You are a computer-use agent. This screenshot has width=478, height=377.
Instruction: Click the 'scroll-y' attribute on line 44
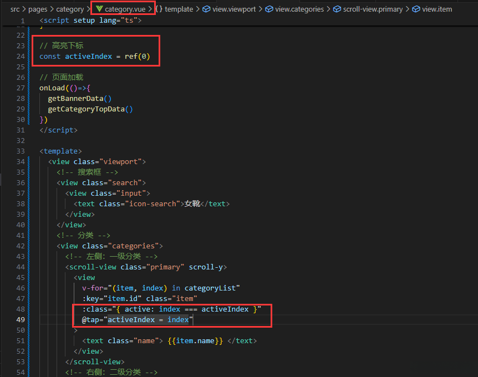206,267
